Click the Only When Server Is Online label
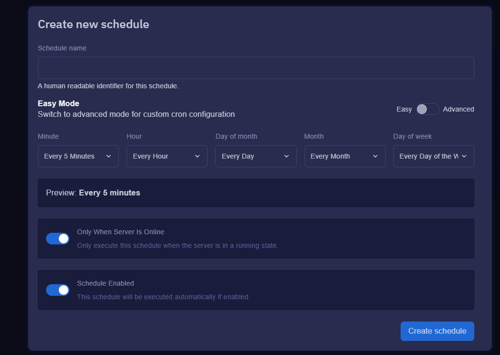 coord(121,232)
